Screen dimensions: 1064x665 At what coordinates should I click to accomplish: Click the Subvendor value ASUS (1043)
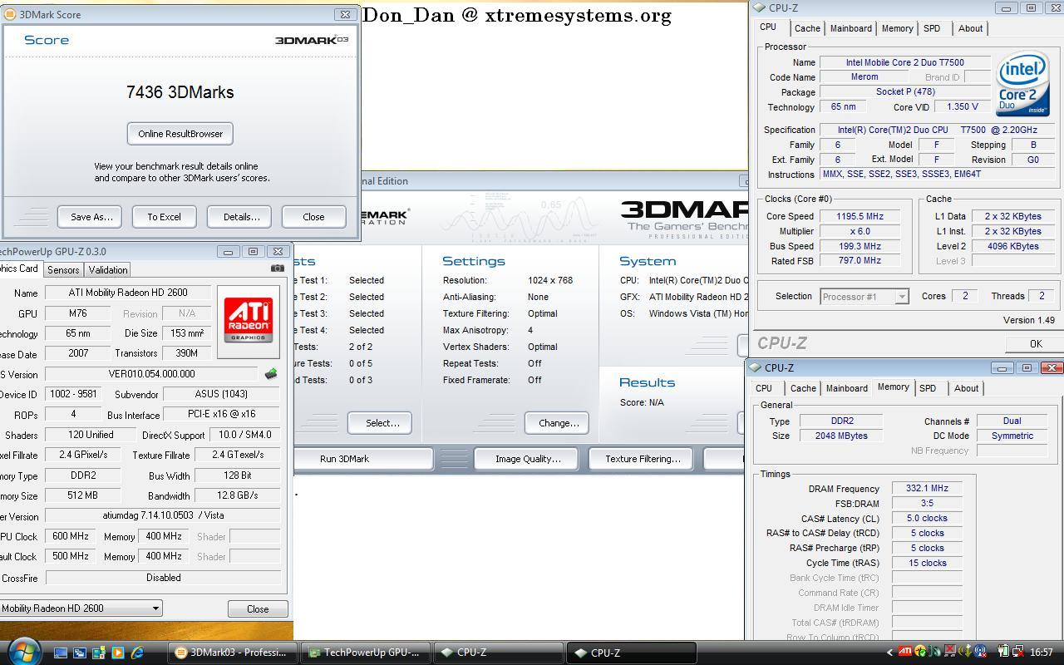221,395
